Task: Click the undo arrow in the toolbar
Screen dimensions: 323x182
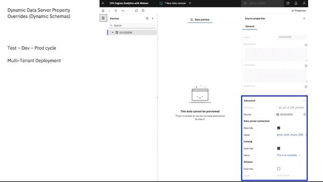Action: point(123,11)
